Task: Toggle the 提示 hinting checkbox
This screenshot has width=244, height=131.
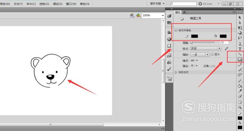Action: pyautogui.click(x=212, y=54)
